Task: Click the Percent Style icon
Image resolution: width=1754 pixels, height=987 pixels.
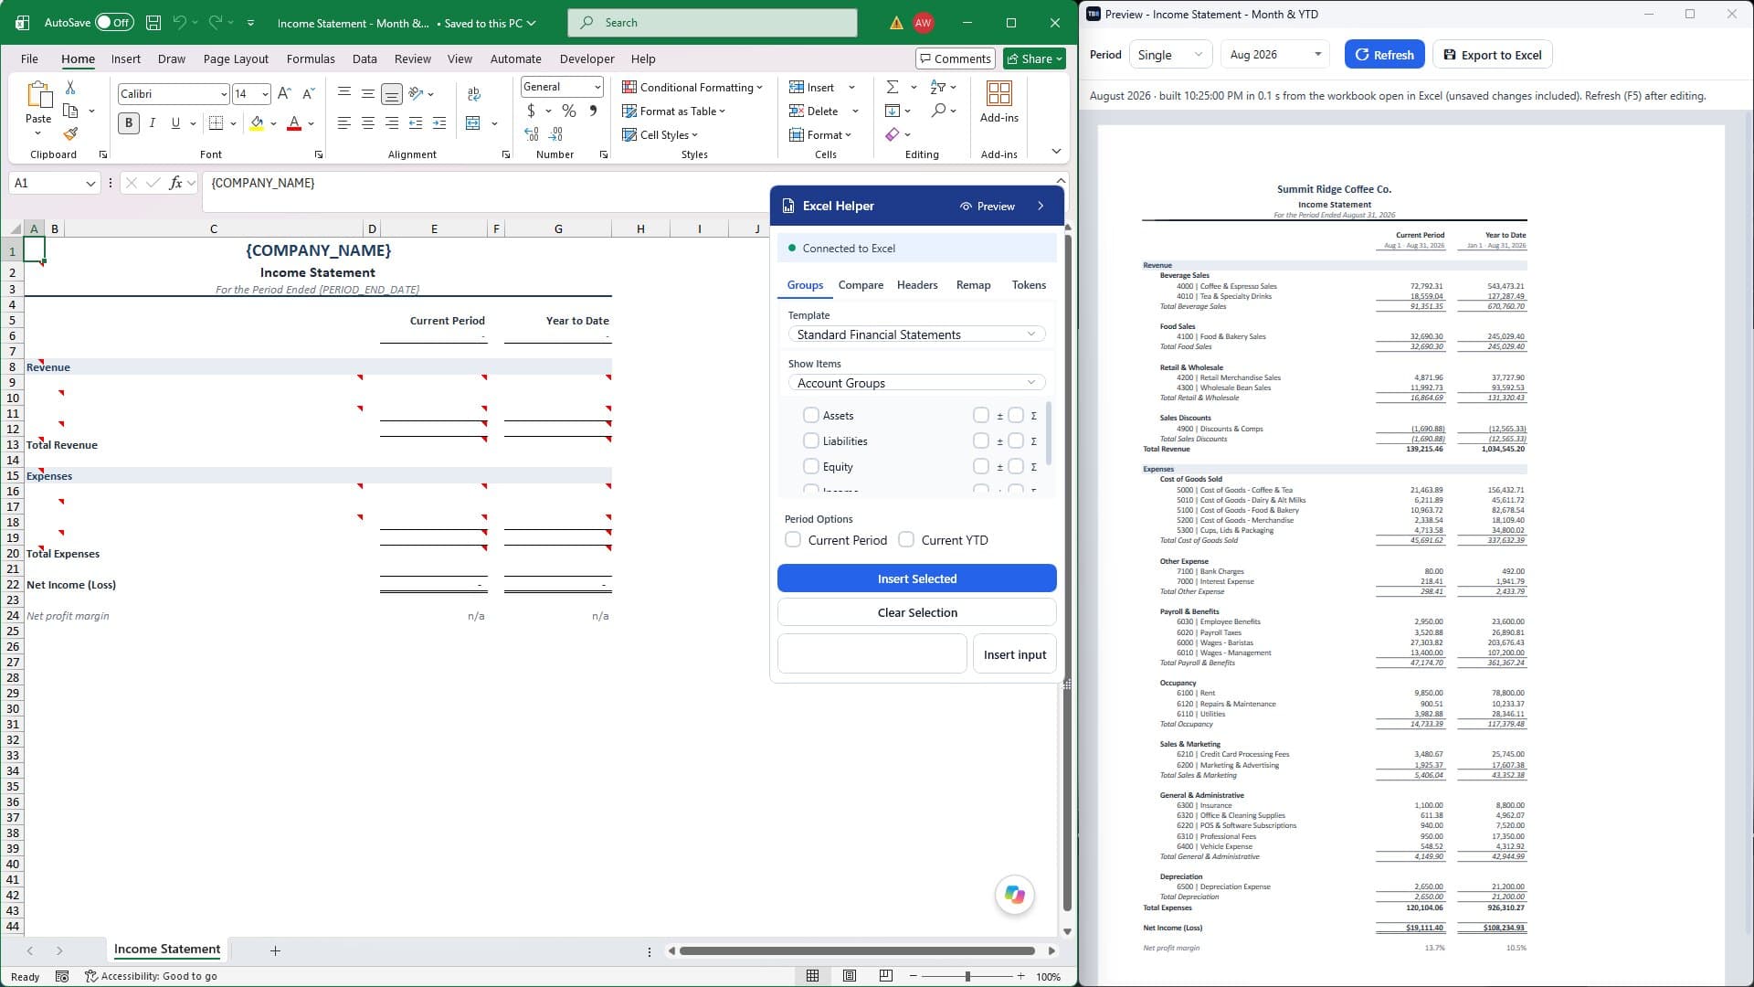Action: (568, 111)
